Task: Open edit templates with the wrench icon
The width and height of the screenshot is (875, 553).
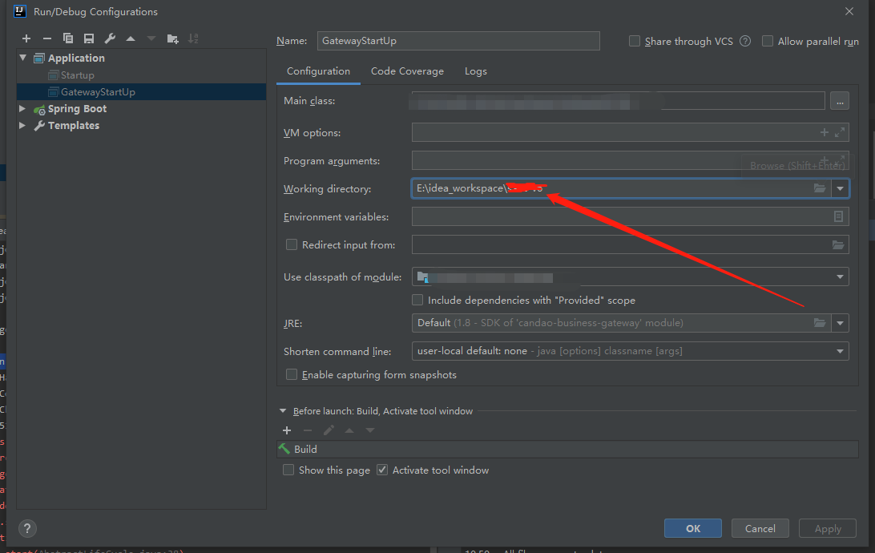Action: pyautogui.click(x=109, y=38)
